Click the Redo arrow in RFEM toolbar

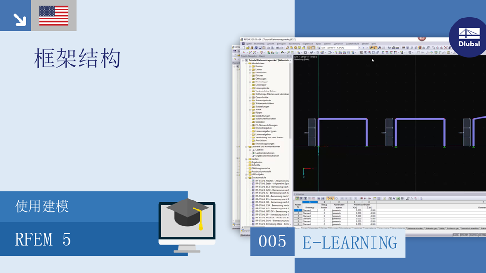pos(282,48)
